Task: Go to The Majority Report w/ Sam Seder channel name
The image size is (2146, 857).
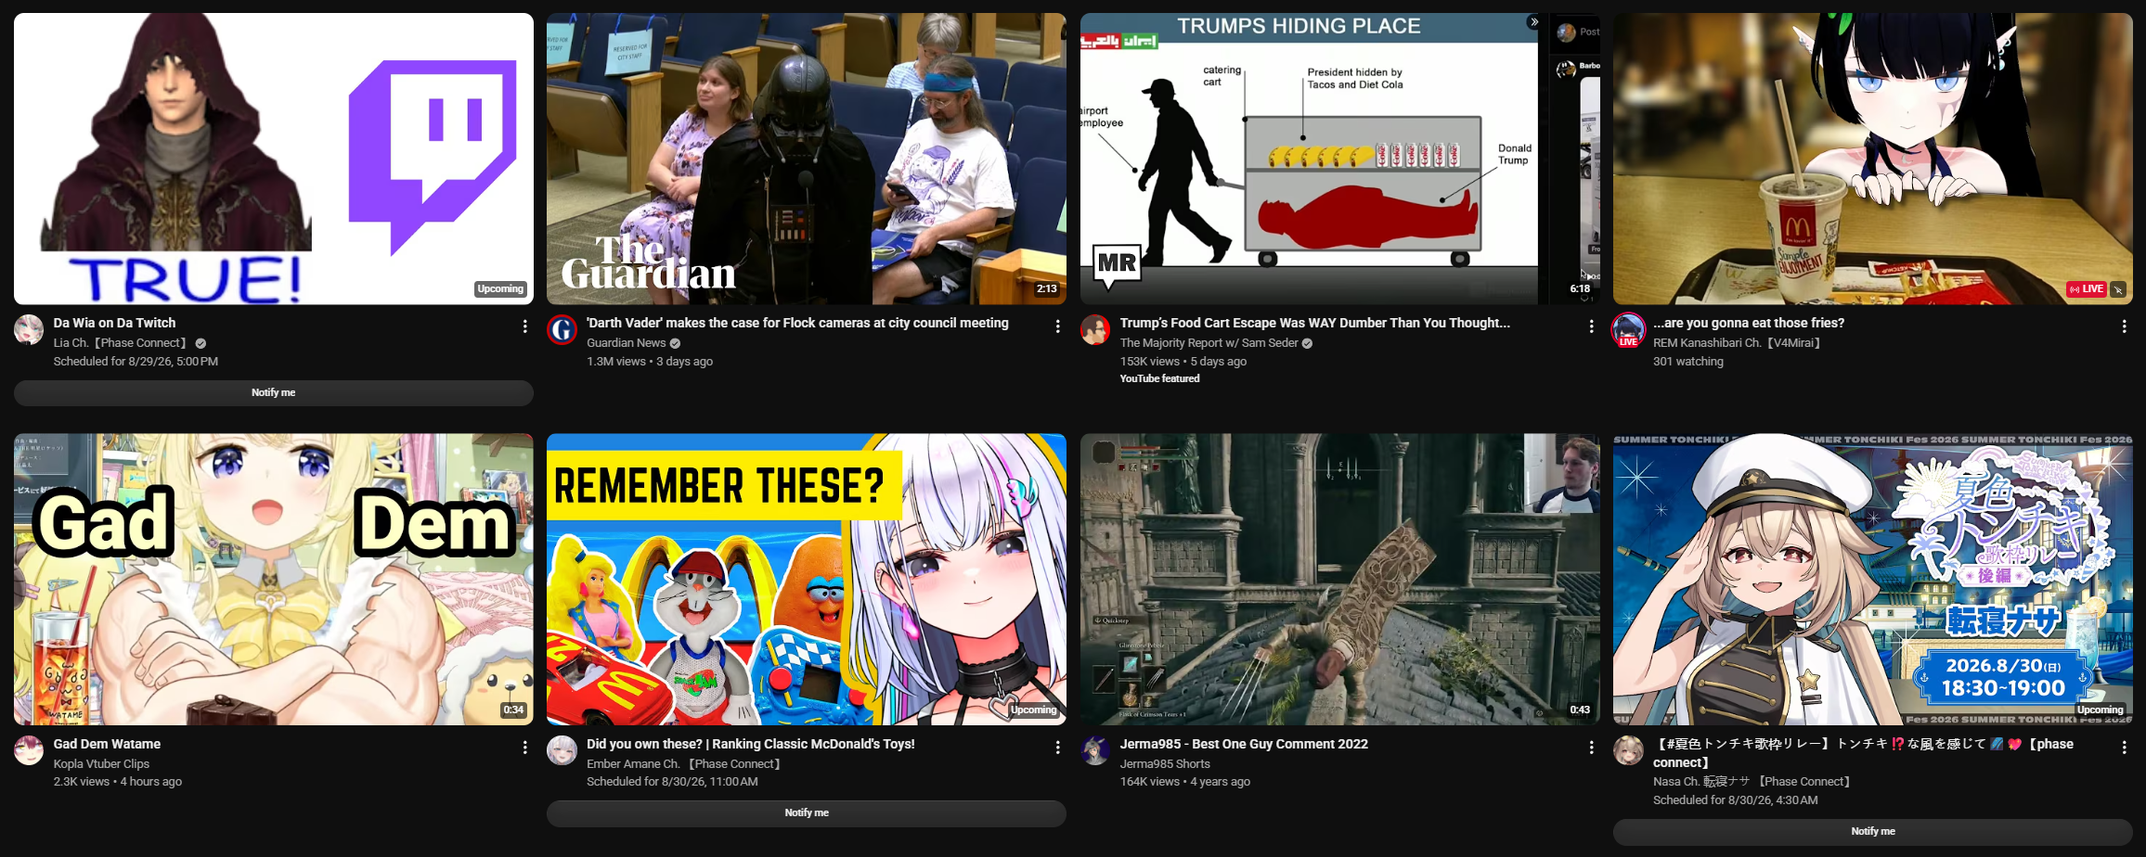Action: (x=1209, y=343)
